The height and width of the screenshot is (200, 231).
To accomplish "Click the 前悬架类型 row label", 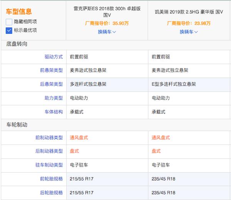I will [x=51, y=71].
